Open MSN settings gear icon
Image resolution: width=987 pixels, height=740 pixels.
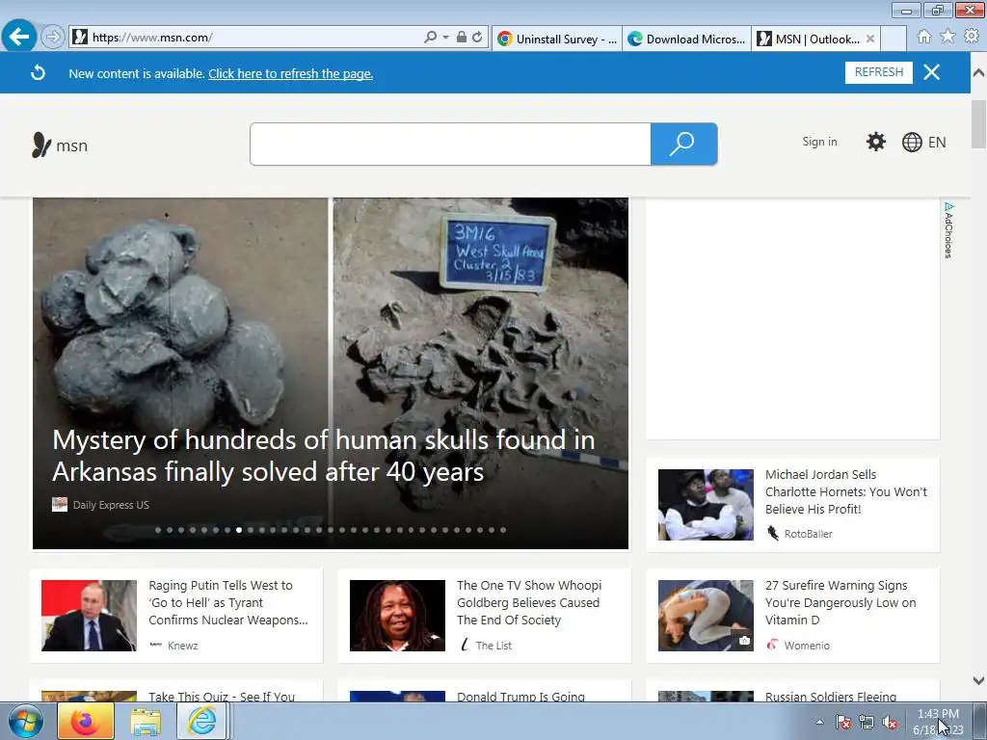tap(875, 142)
